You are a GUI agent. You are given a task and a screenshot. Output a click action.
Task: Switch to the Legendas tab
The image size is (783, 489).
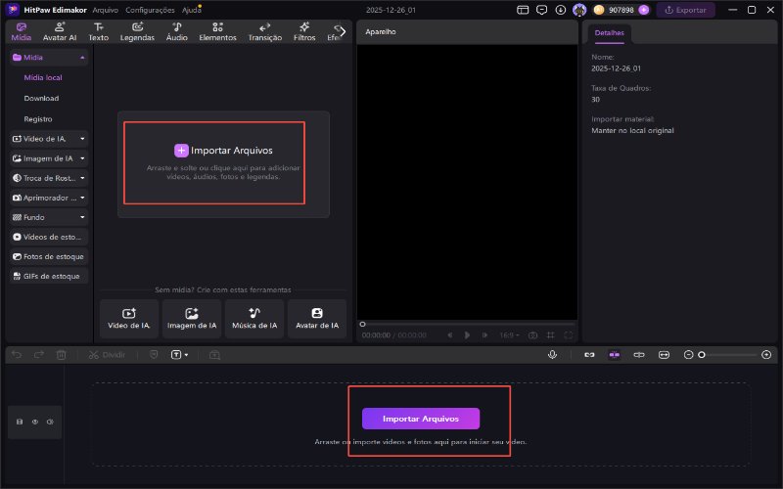(137, 31)
